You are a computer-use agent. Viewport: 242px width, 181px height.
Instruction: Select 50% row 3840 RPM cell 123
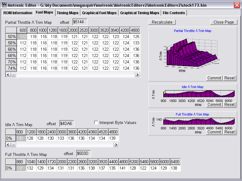click(x=115, y=37)
